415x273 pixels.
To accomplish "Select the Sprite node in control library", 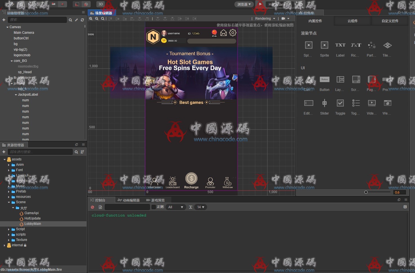I will (x=324, y=46).
